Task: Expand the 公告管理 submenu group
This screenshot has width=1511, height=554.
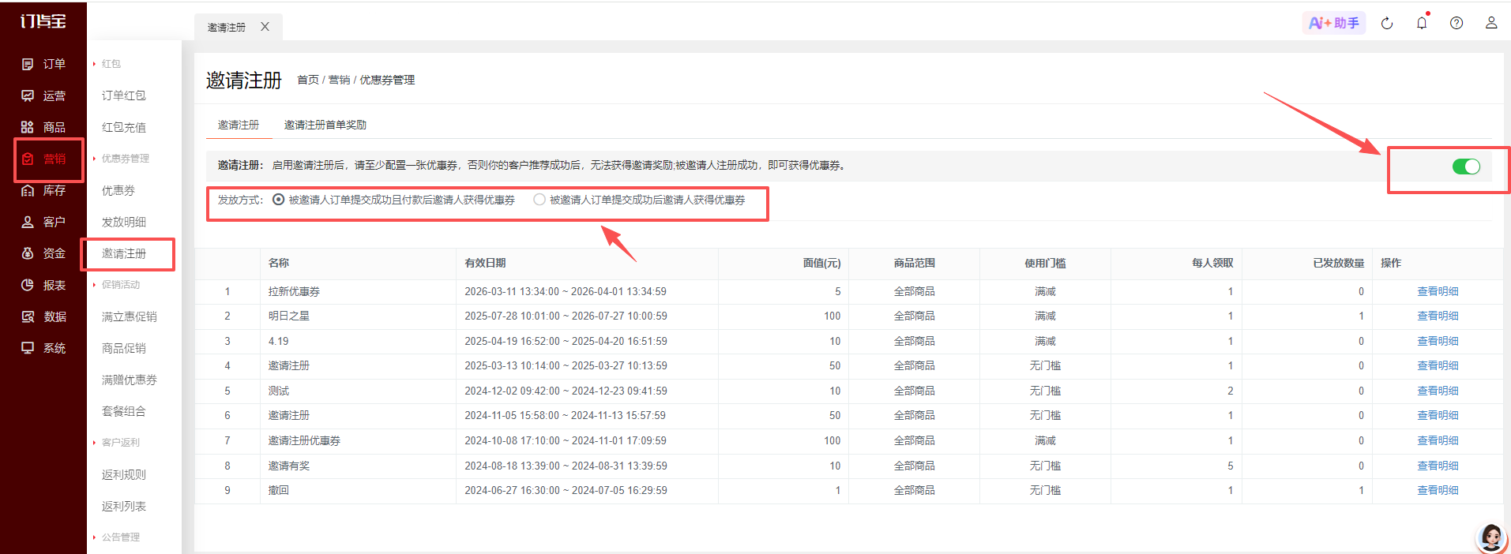Action: (x=116, y=537)
